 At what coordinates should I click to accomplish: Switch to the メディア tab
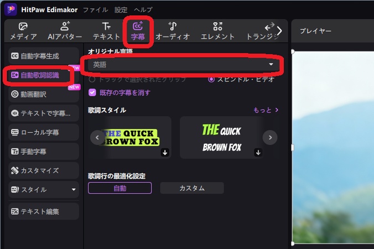click(x=23, y=31)
